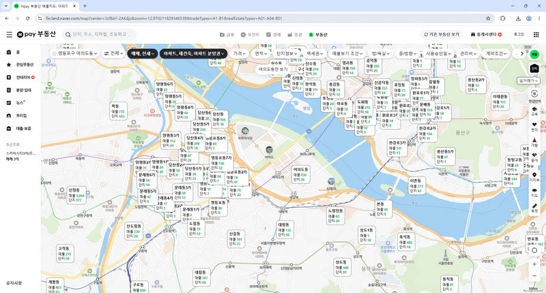The image size is (546, 293).
Task: Open 공지사항 at sidebar bottom
Action: coord(14,283)
